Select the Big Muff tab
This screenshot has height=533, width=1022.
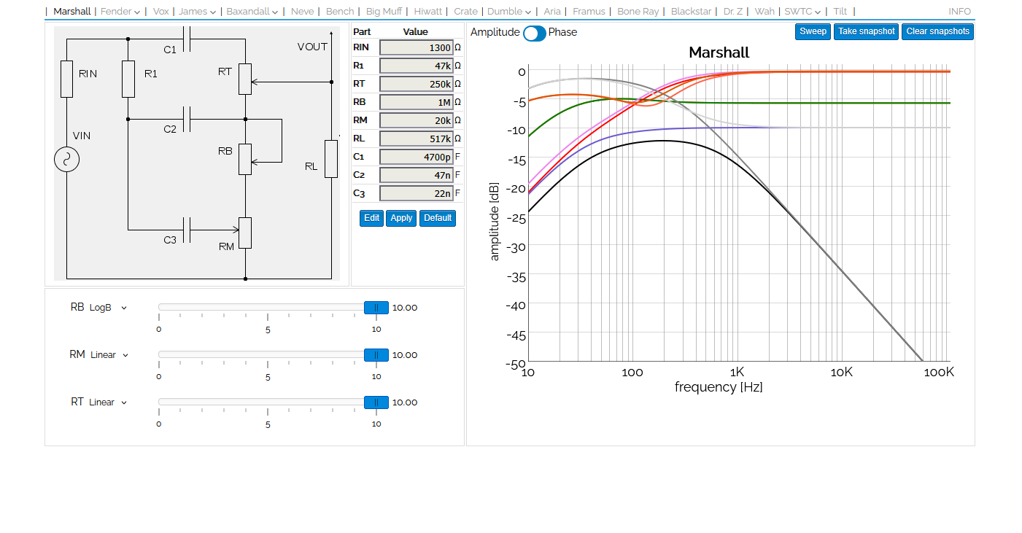[x=384, y=12]
